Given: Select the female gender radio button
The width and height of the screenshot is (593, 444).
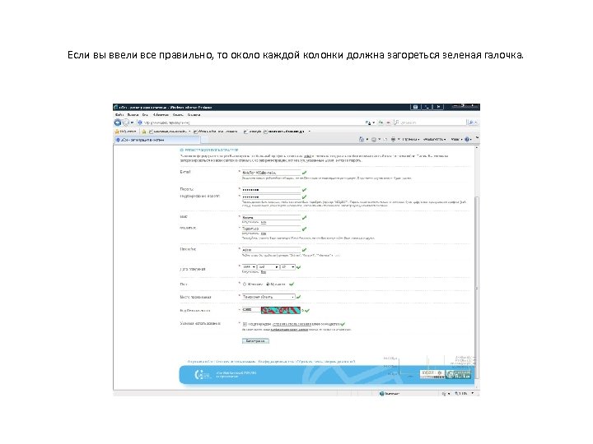Looking at the screenshot, I should [x=245, y=284].
